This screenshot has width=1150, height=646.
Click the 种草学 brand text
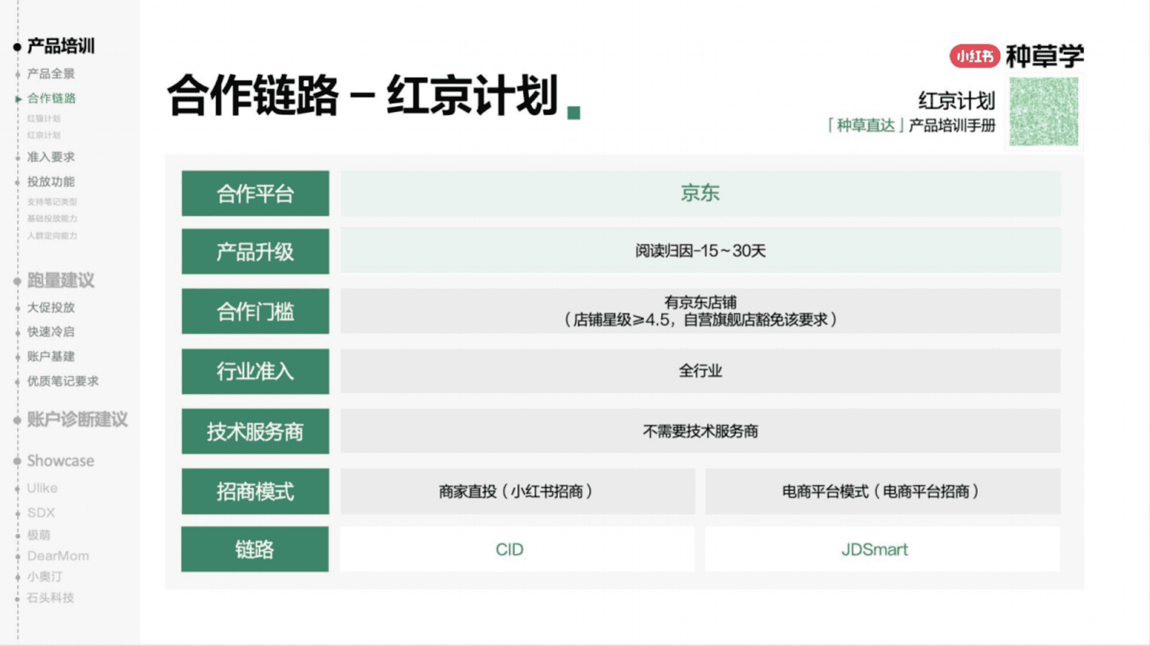point(1045,56)
